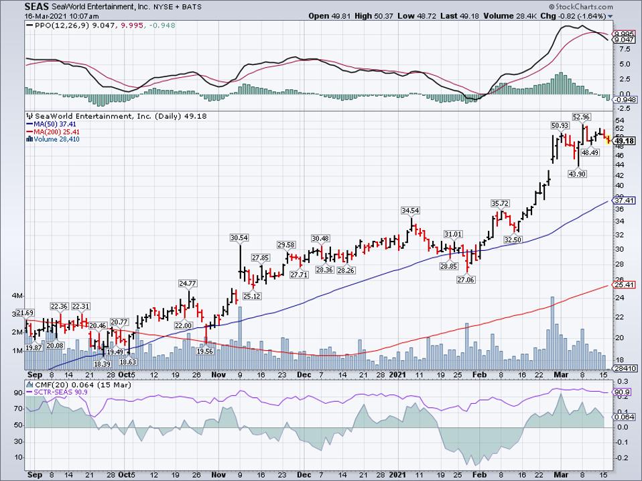The image size is (642, 481).
Task: Click the CMF(20) 0.064 (15 Mar) label
Action: click(x=83, y=384)
